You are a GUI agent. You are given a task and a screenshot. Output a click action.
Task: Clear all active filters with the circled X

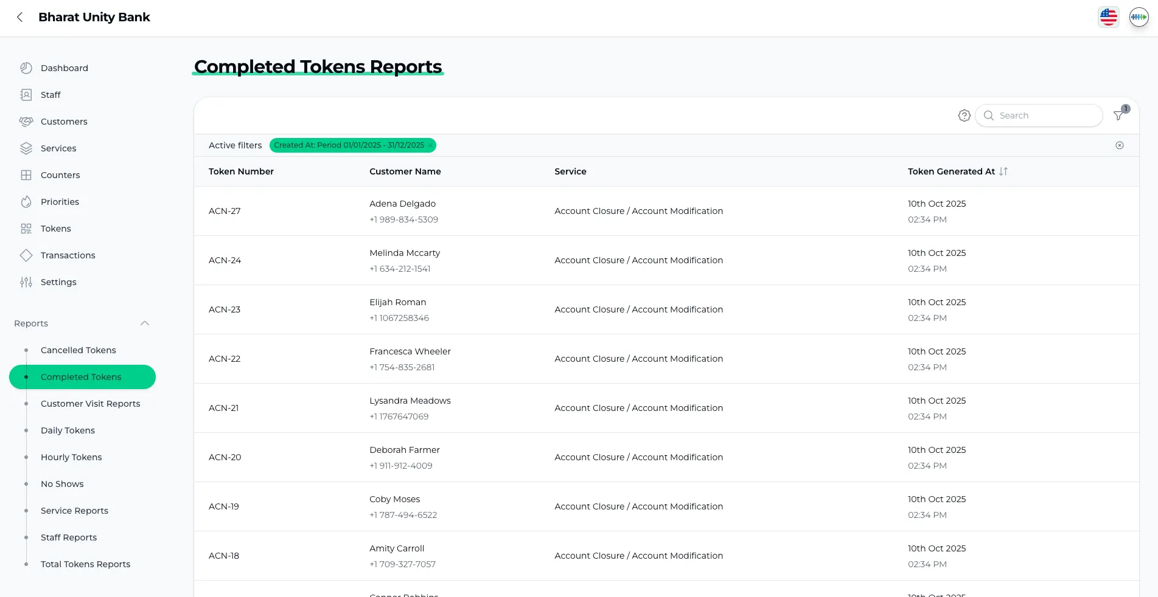(1120, 145)
